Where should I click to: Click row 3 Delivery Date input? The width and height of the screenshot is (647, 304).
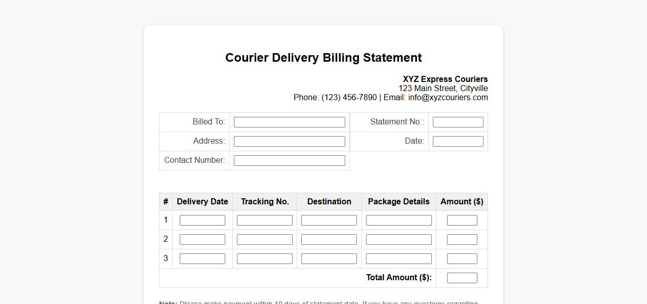[x=202, y=258]
